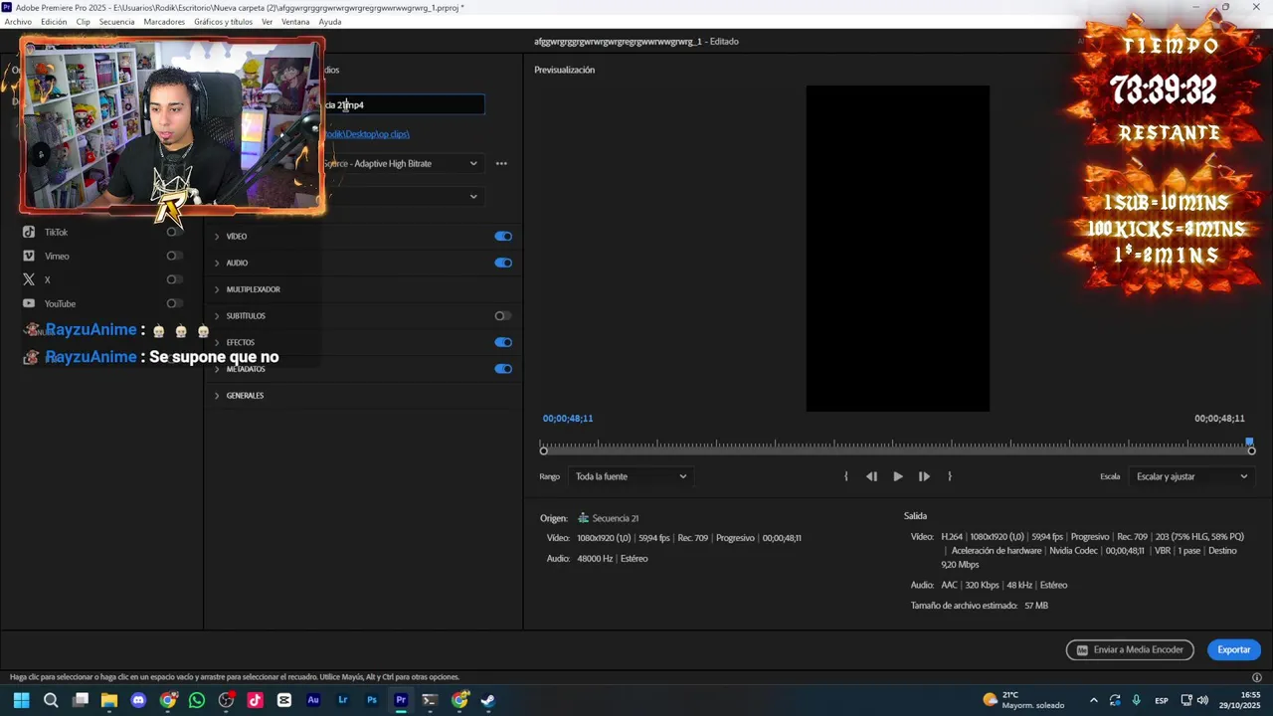Click the Vimeo destination icon
The height and width of the screenshot is (716, 1273).
(29, 256)
